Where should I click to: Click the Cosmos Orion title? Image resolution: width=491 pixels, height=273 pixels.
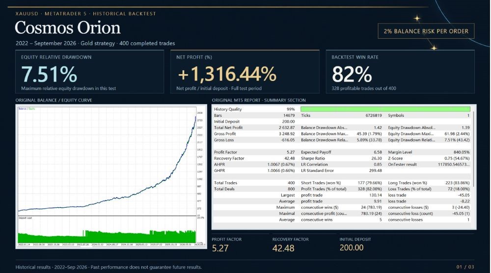pyautogui.click(x=68, y=27)
